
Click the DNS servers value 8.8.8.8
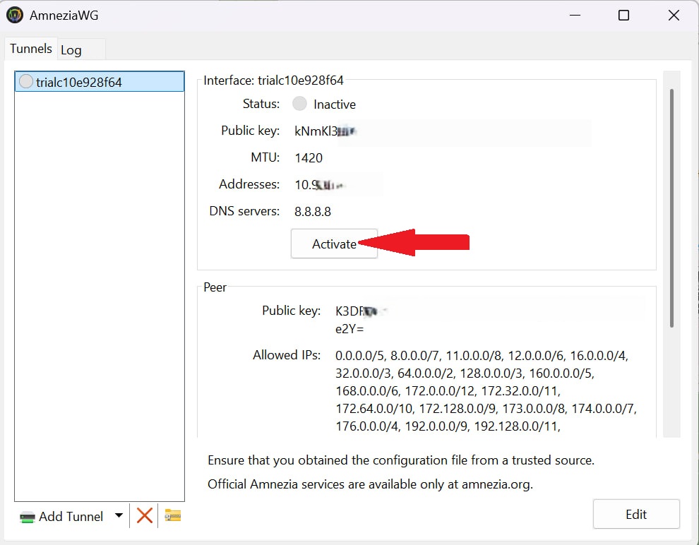click(x=313, y=211)
